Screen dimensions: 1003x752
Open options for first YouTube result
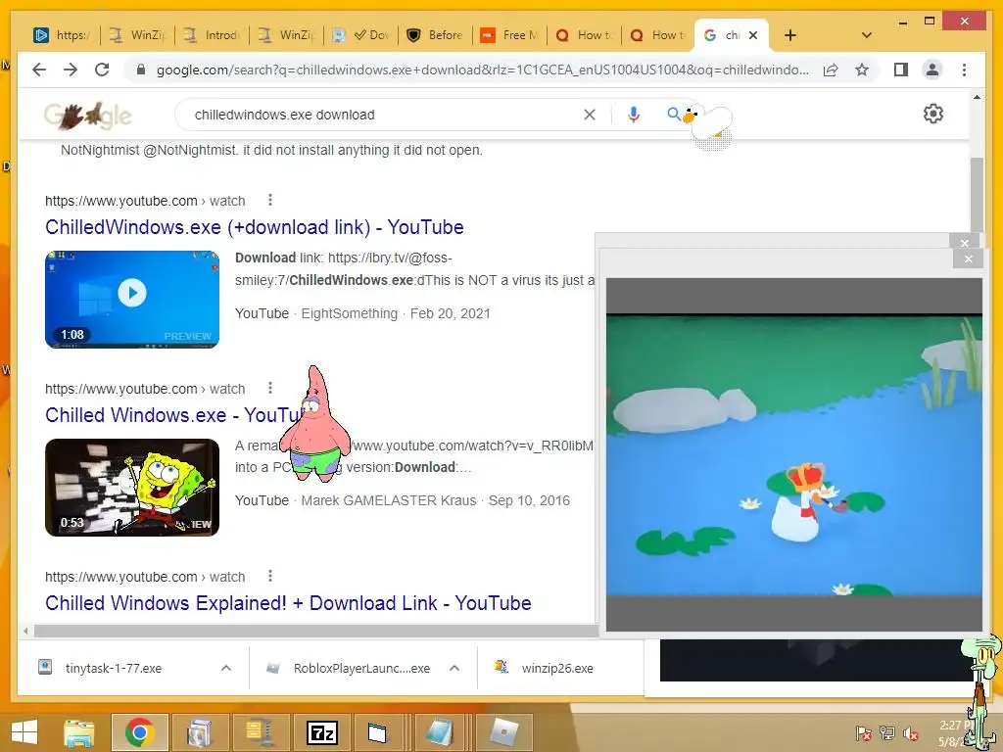pyautogui.click(x=270, y=200)
